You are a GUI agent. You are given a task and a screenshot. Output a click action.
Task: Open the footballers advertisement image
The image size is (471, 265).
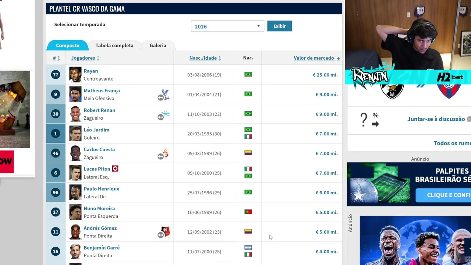[415, 240]
